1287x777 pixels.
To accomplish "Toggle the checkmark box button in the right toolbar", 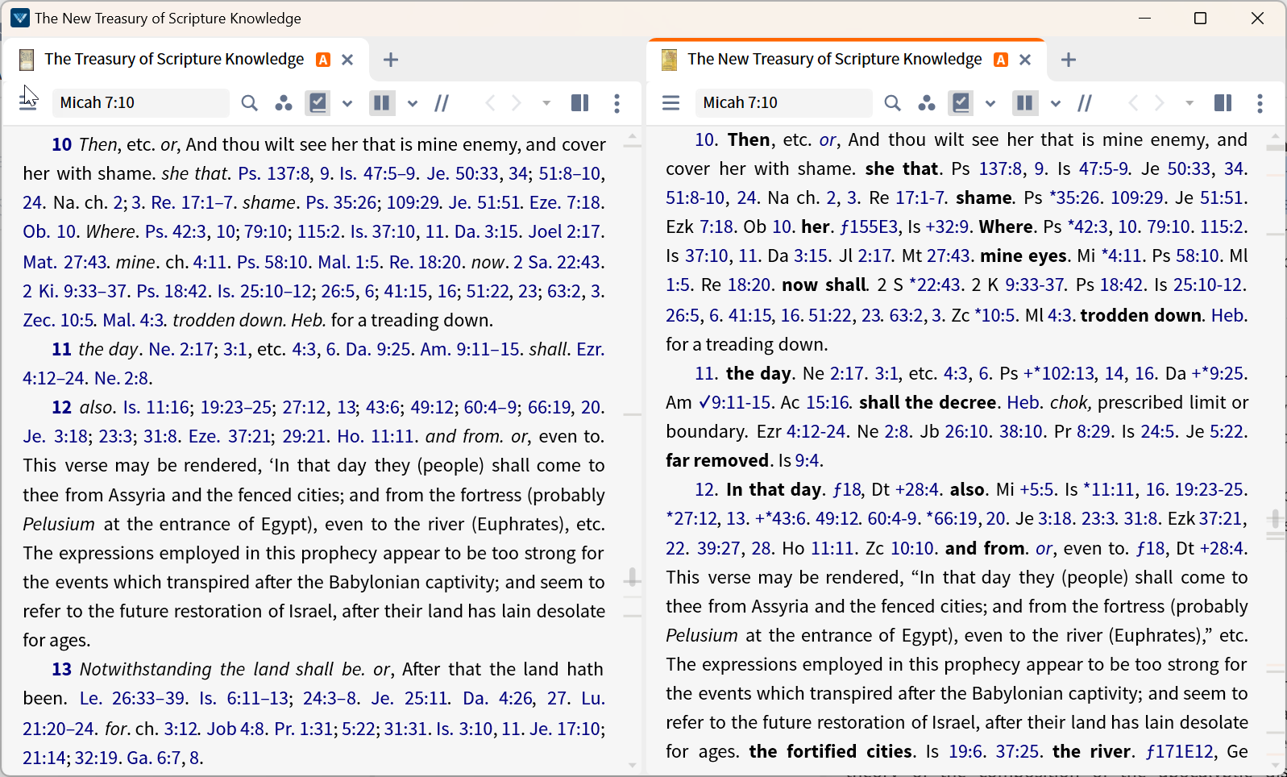I will coord(961,102).
